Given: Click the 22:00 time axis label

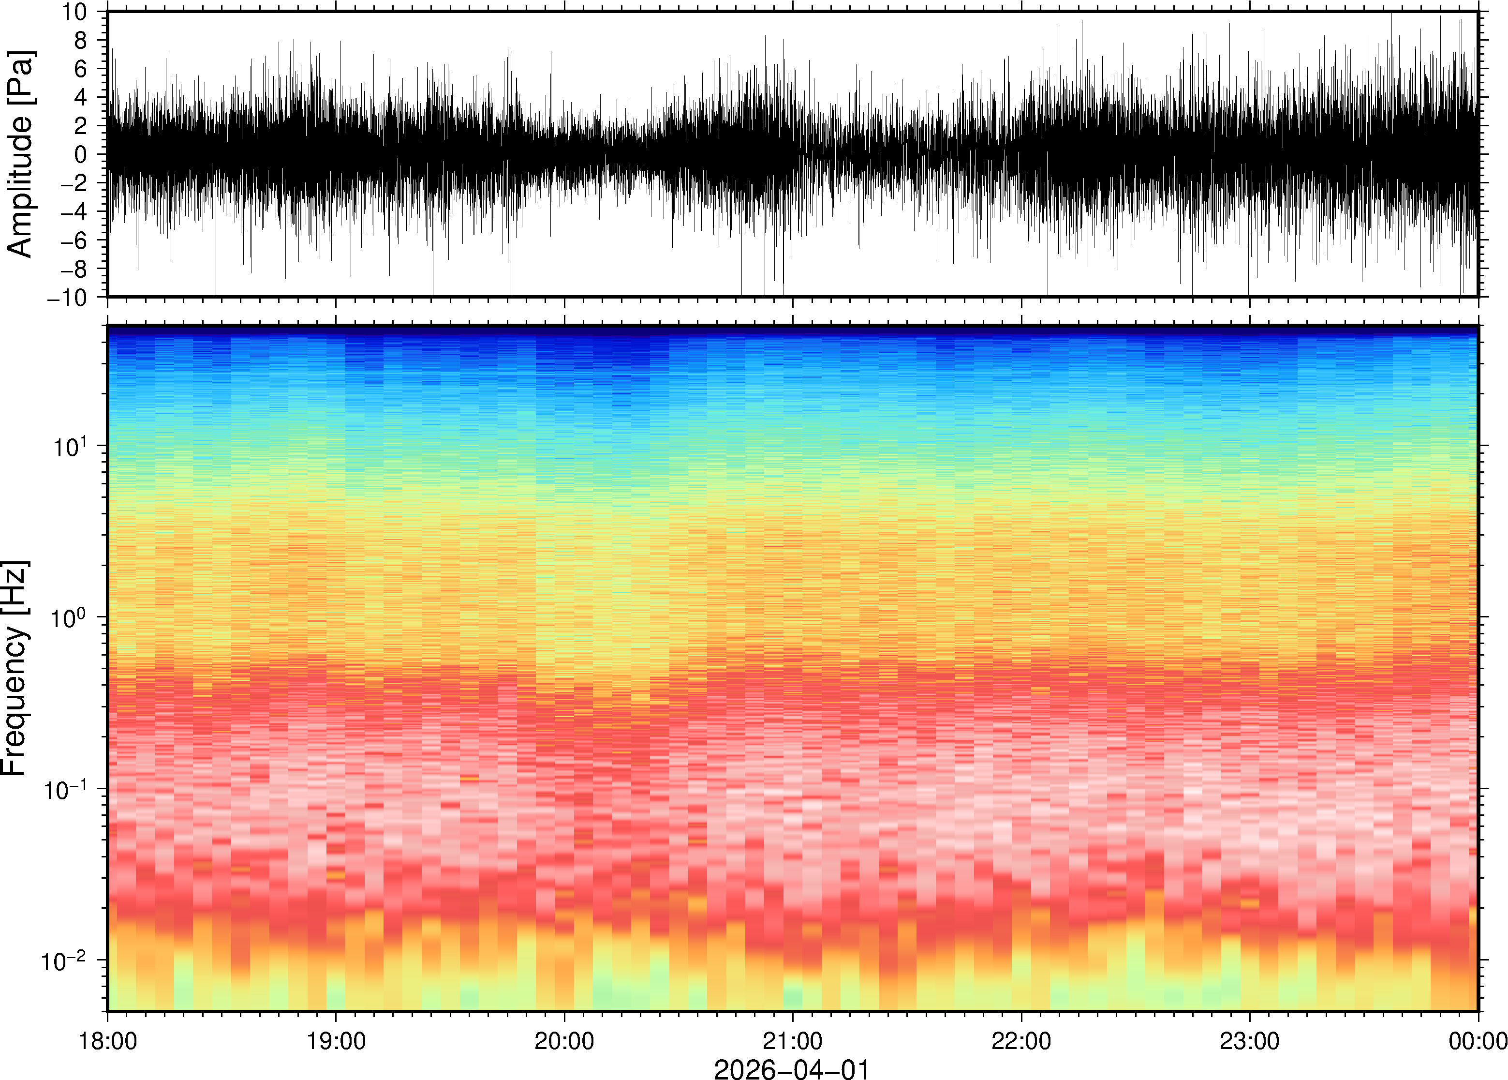Looking at the screenshot, I should (1021, 1041).
